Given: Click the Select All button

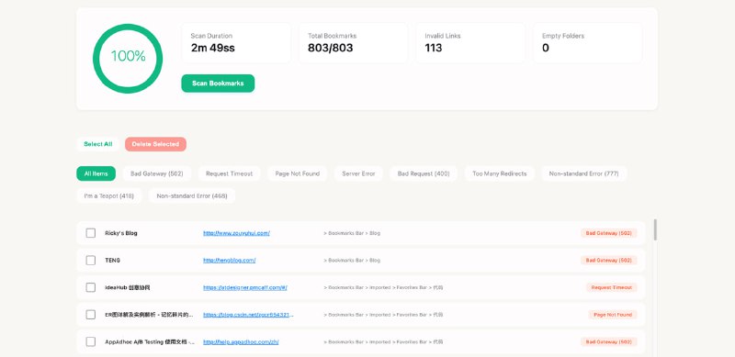Looking at the screenshot, I should pos(98,144).
